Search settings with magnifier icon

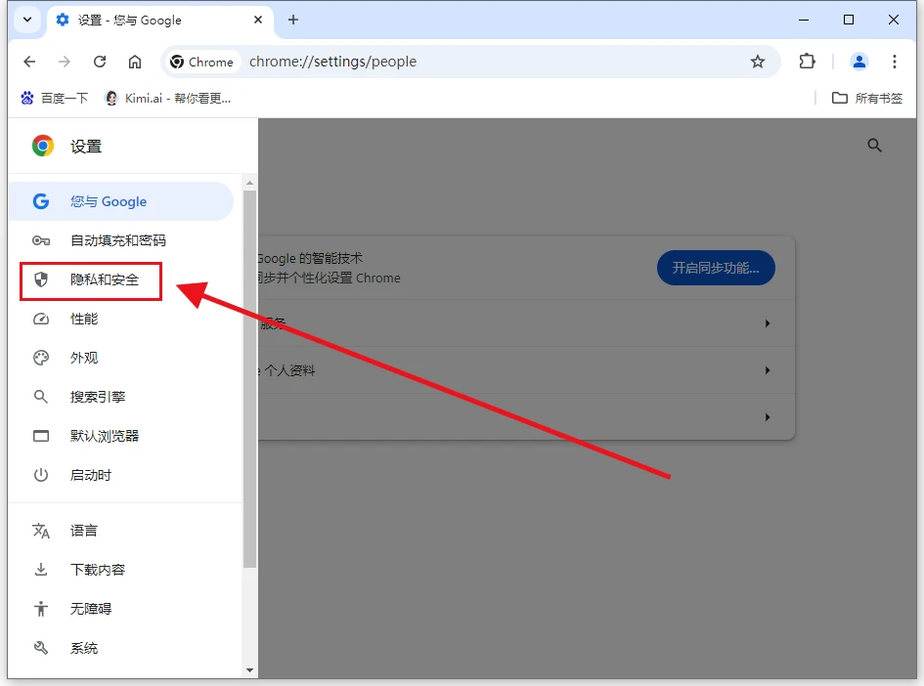874,146
